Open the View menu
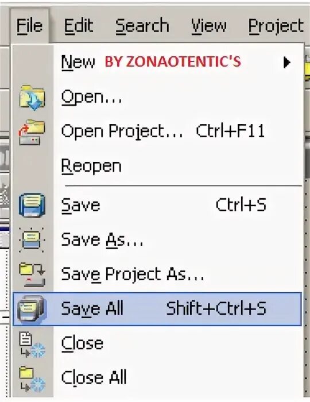This screenshot has width=310, height=402. (209, 26)
